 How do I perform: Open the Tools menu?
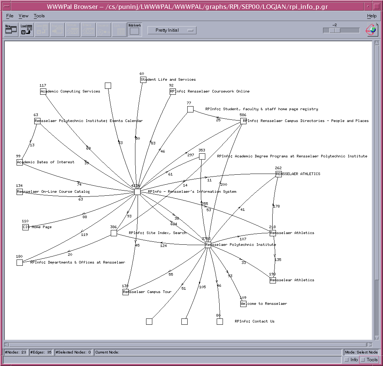pyautogui.click(x=39, y=16)
